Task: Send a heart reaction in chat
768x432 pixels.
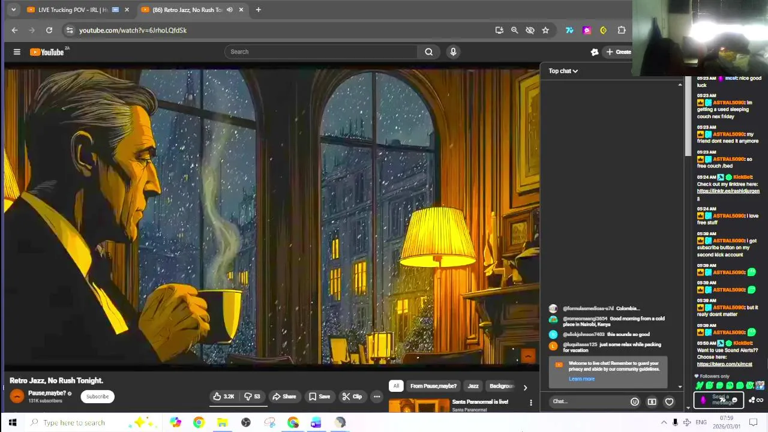Action: click(x=669, y=402)
